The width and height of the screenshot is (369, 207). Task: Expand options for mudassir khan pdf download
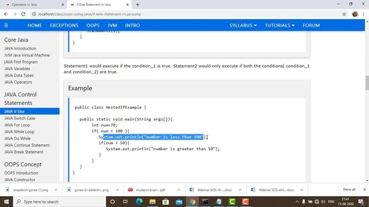tap(179, 190)
